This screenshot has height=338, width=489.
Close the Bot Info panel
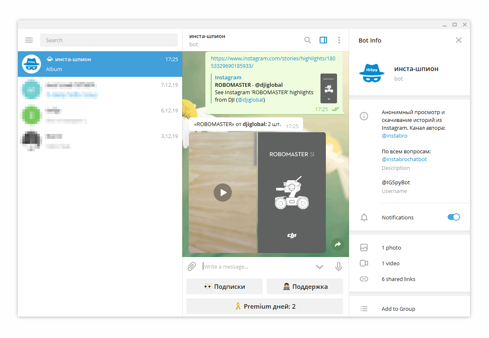[459, 40]
